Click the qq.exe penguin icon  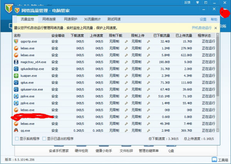click(16, 131)
